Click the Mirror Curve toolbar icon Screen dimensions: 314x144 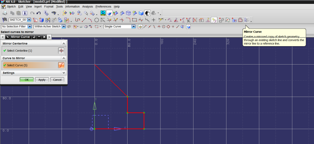(x=247, y=20)
